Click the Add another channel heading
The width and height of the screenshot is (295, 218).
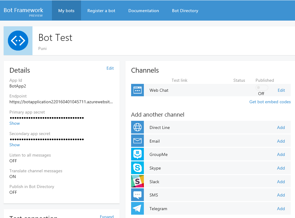(158, 114)
